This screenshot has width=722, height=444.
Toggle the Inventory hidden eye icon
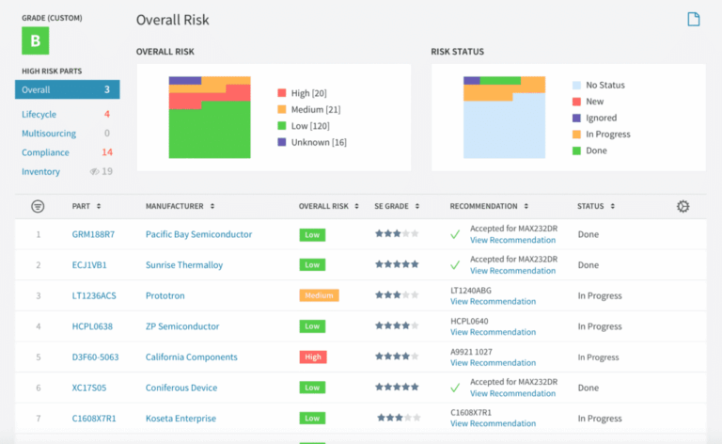pyautogui.click(x=94, y=171)
